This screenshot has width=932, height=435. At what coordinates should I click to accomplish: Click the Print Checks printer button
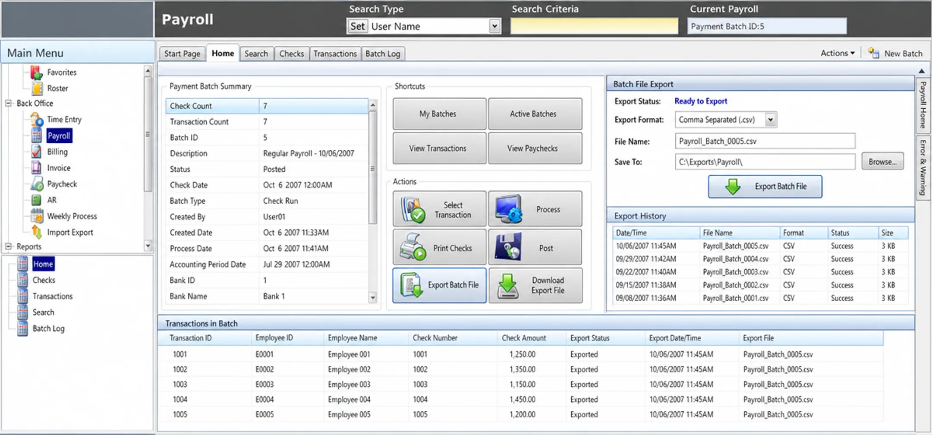tap(439, 248)
